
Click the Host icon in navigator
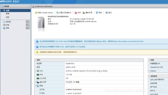pos(4,11)
